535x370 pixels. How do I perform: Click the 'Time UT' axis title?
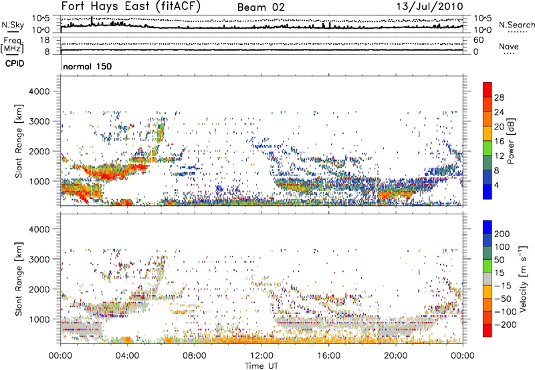(261, 366)
